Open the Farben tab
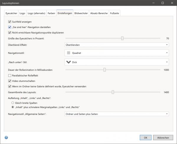Image resolution: width=177 pixels, height=144 pixels. (x=51, y=13)
